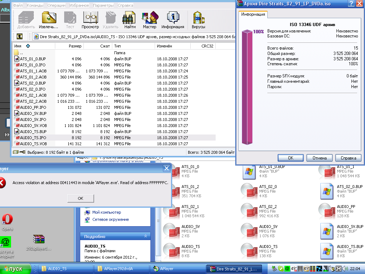Select the ATS_02_0.BUP file icon in Explorer
The height and width of the screenshot is (274, 365).
[327, 191]
